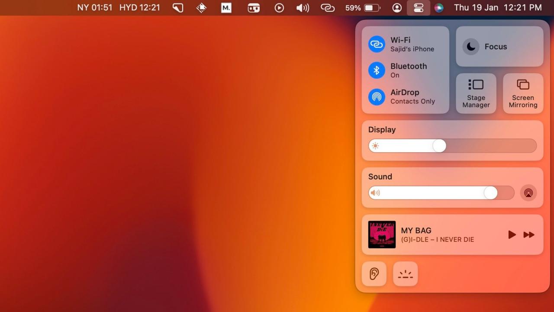Click the Sound heading
This screenshot has height=312, width=554.
380,177
